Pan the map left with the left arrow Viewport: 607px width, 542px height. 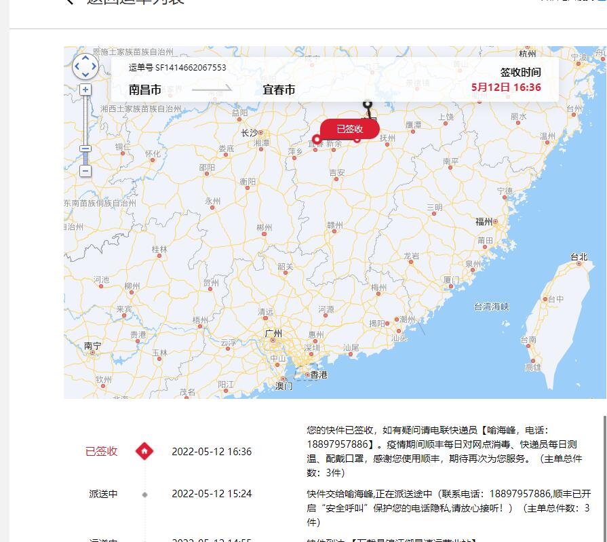(x=77, y=66)
